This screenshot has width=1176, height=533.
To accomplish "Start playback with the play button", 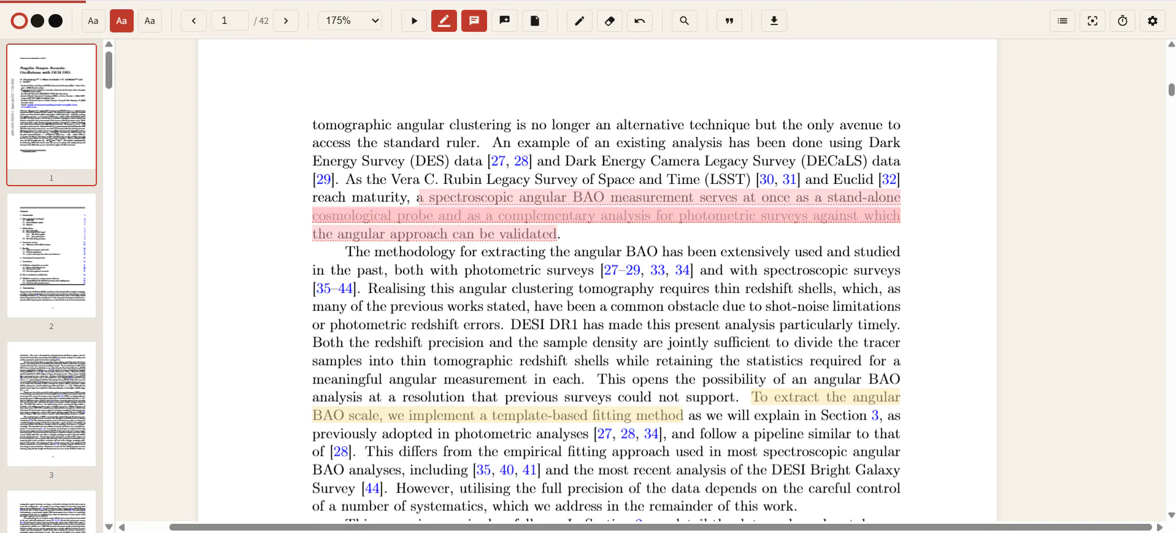I will point(414,21).
